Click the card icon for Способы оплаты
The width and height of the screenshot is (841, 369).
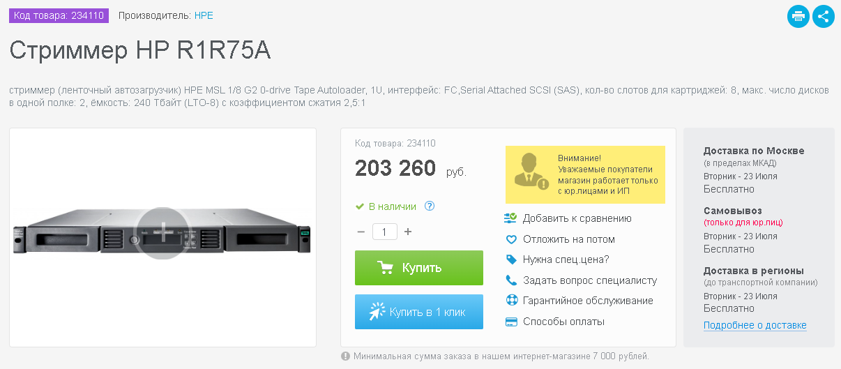click(x=510, y=322)
